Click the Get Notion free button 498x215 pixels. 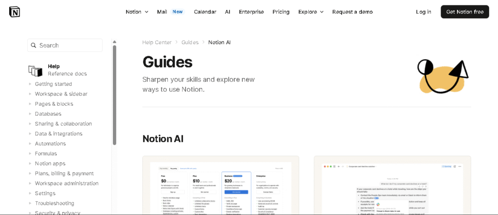[x=464, y=12]
